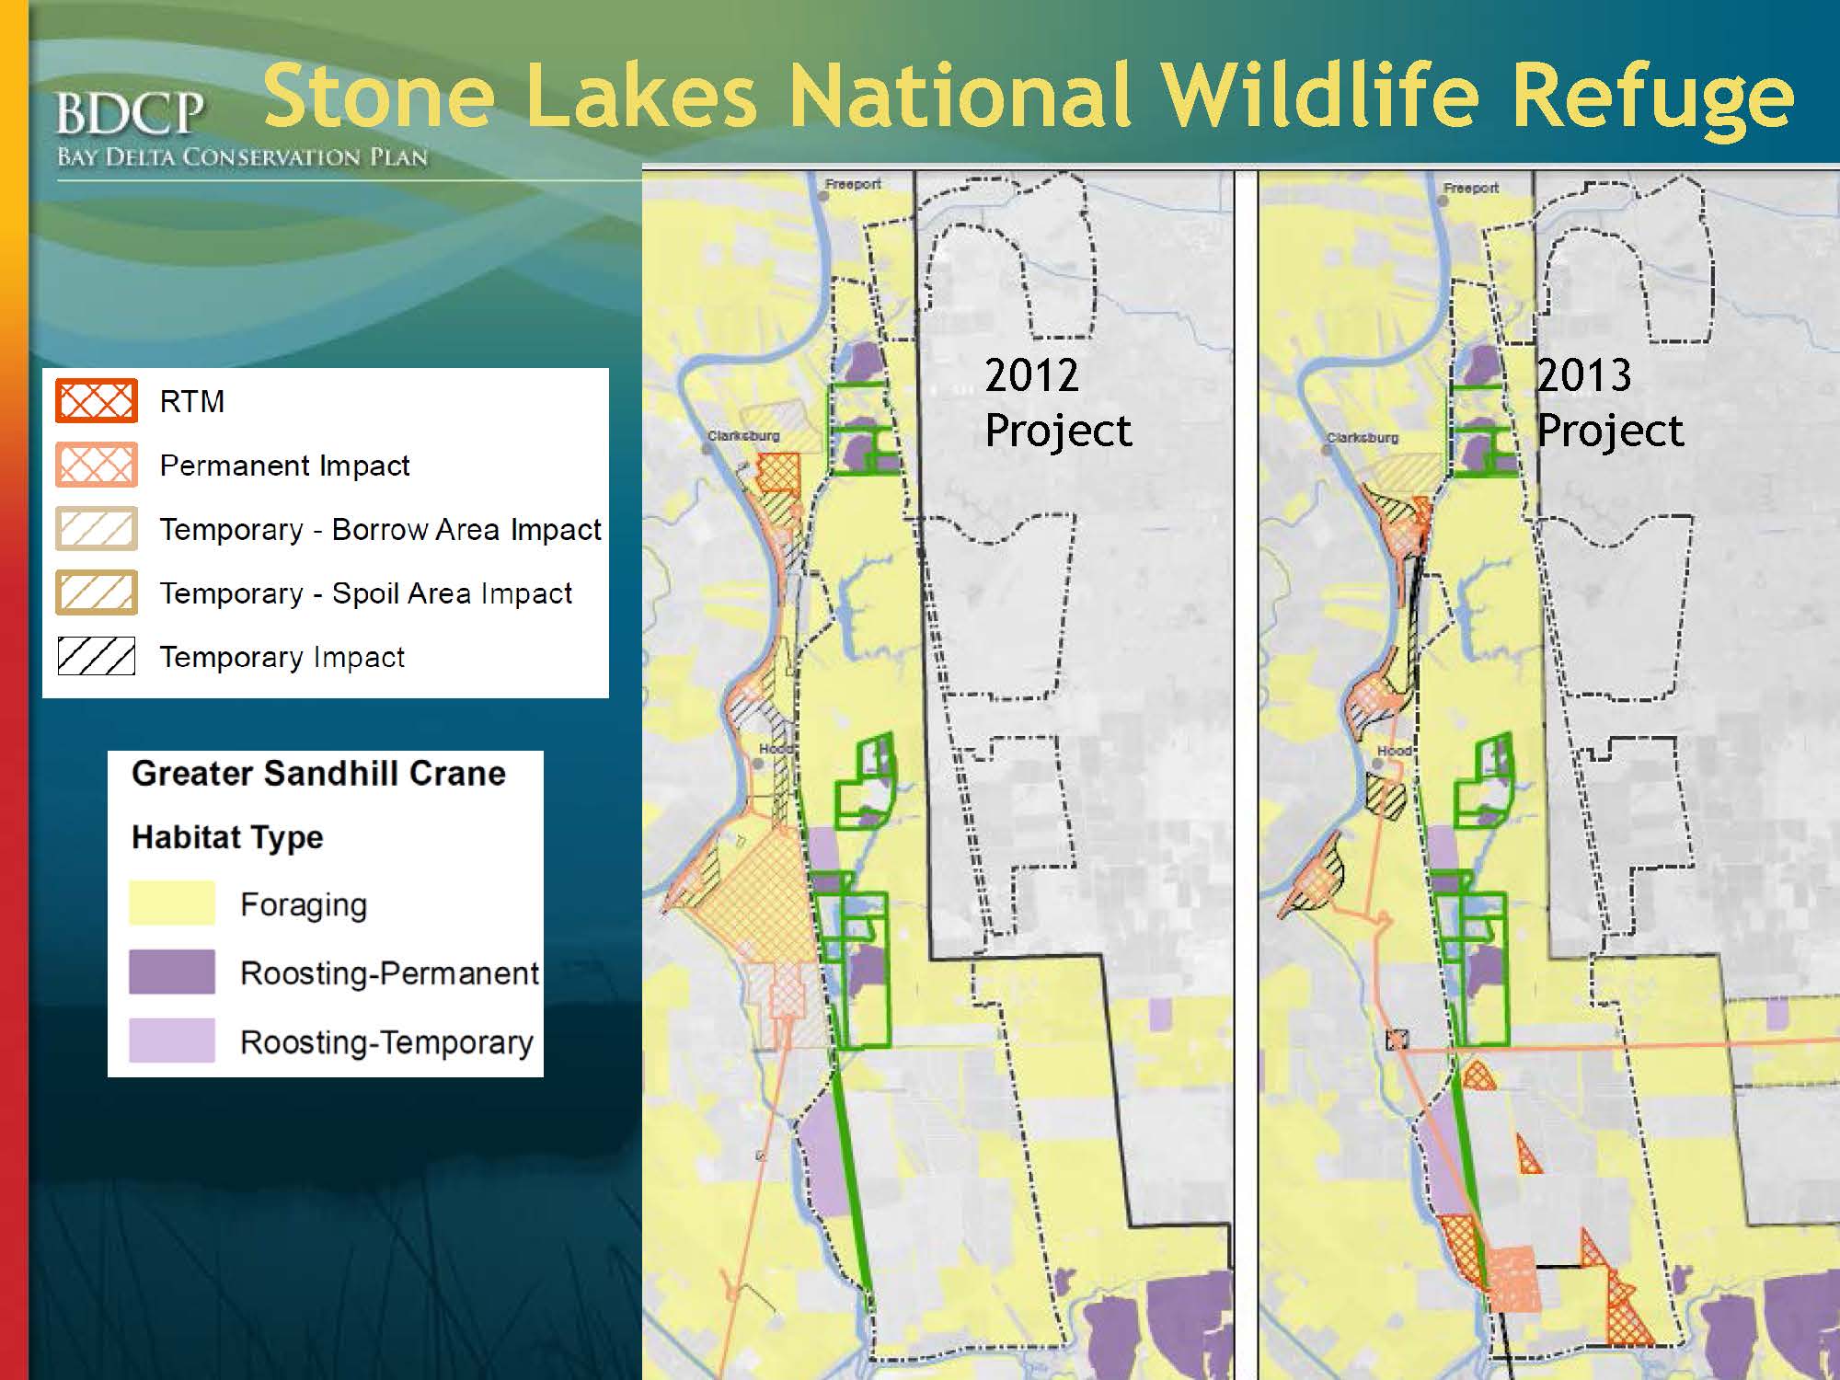Image resolution: width=1840 pixels, height=1380 pixels.
Task: Click the Permanent Impact legend icon
Action: [x=97, y=465]
